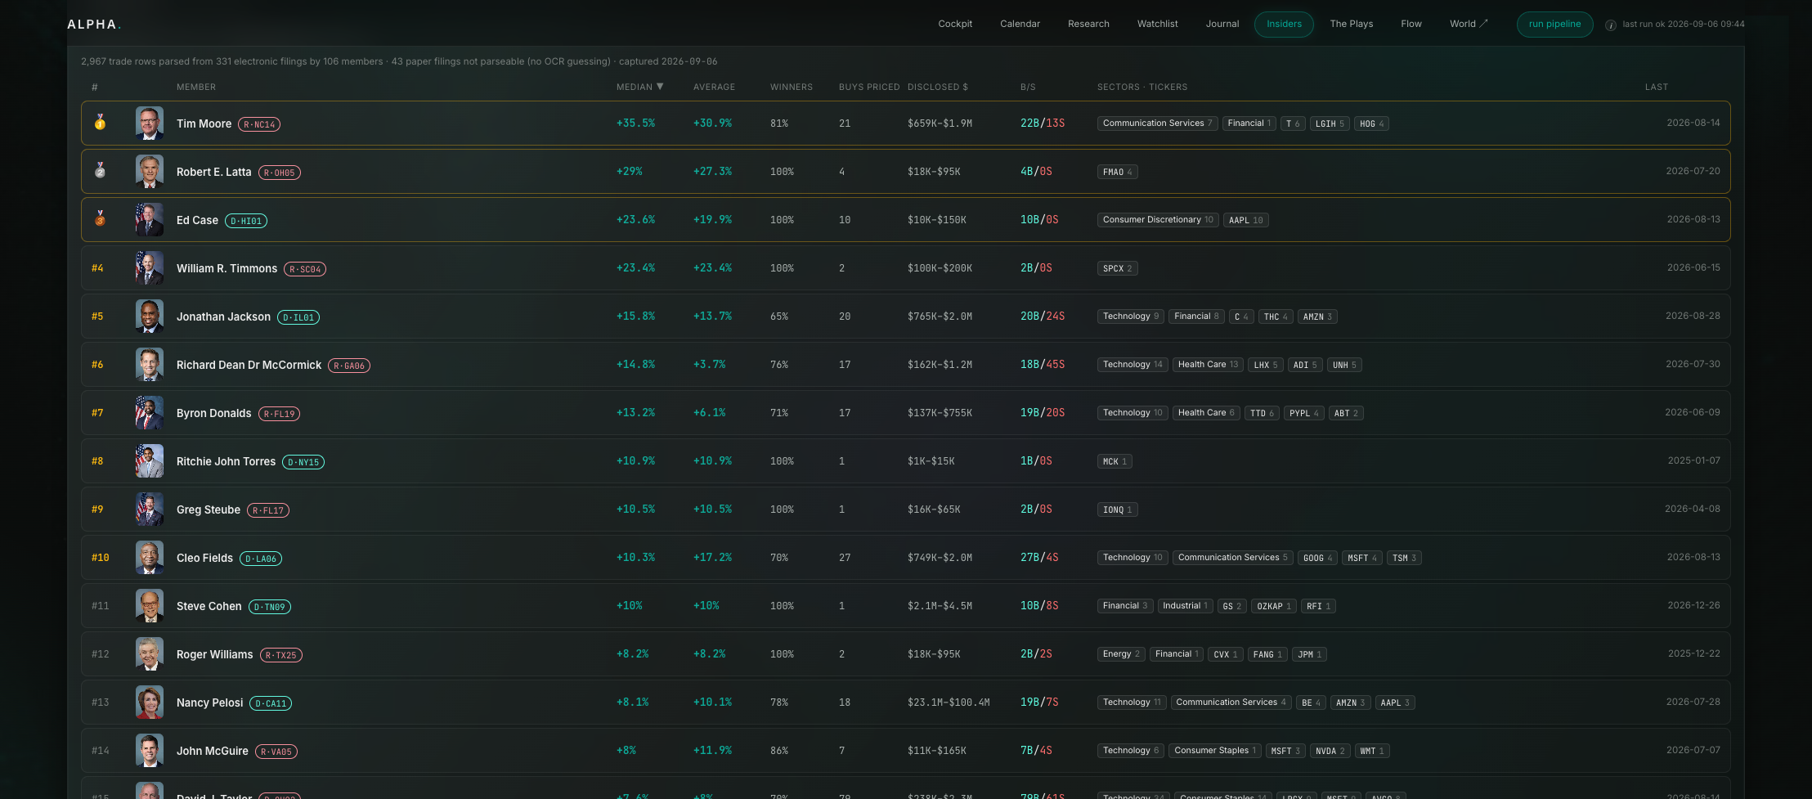Select the OZKAP 1 ticker tag
This screenshot has width=1812, height=799.
pos(1274,606)
